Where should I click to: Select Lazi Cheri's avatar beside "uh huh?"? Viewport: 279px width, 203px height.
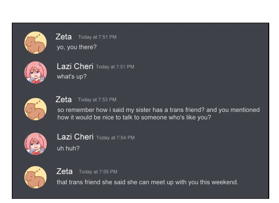coord(35,144)
